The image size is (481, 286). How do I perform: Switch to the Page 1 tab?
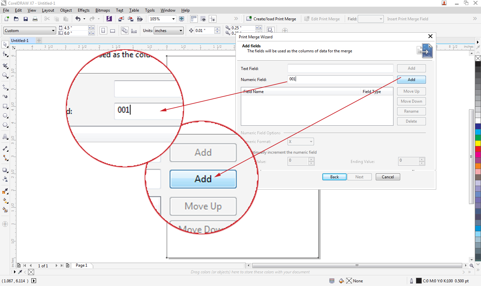point(82,265)
